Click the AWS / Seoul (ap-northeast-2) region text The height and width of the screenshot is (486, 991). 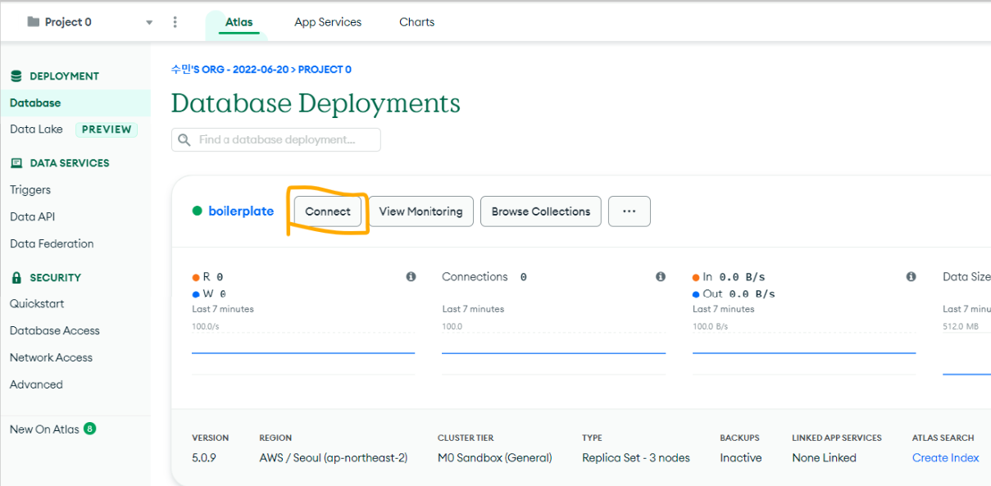[333, 458]
